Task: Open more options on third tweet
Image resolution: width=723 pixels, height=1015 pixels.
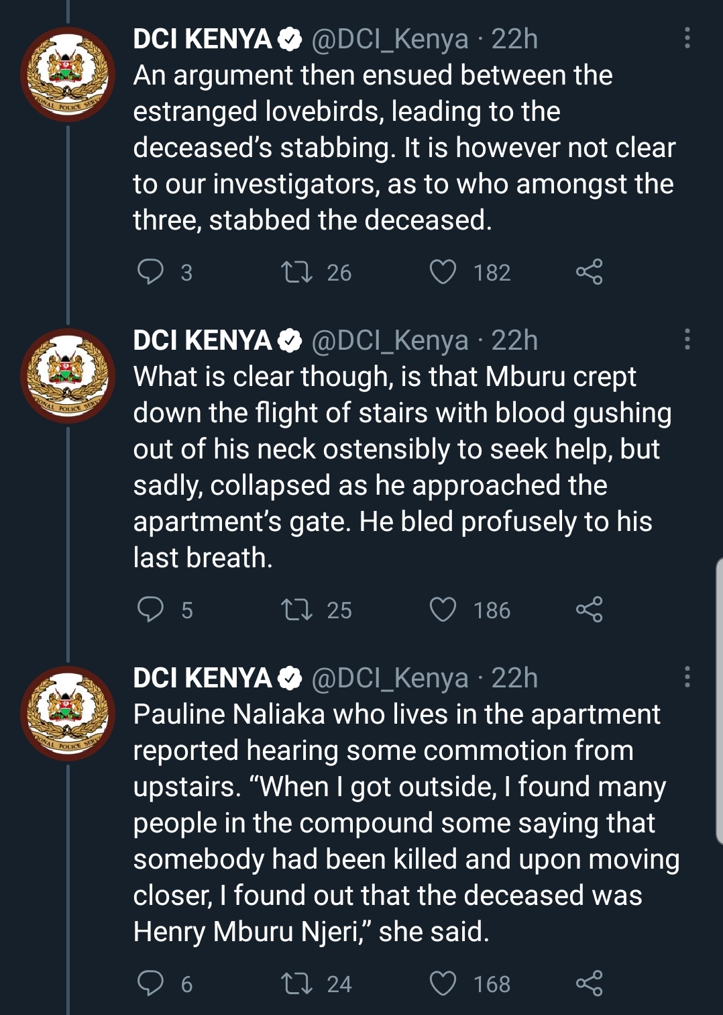Action: [x=687, y=677]
